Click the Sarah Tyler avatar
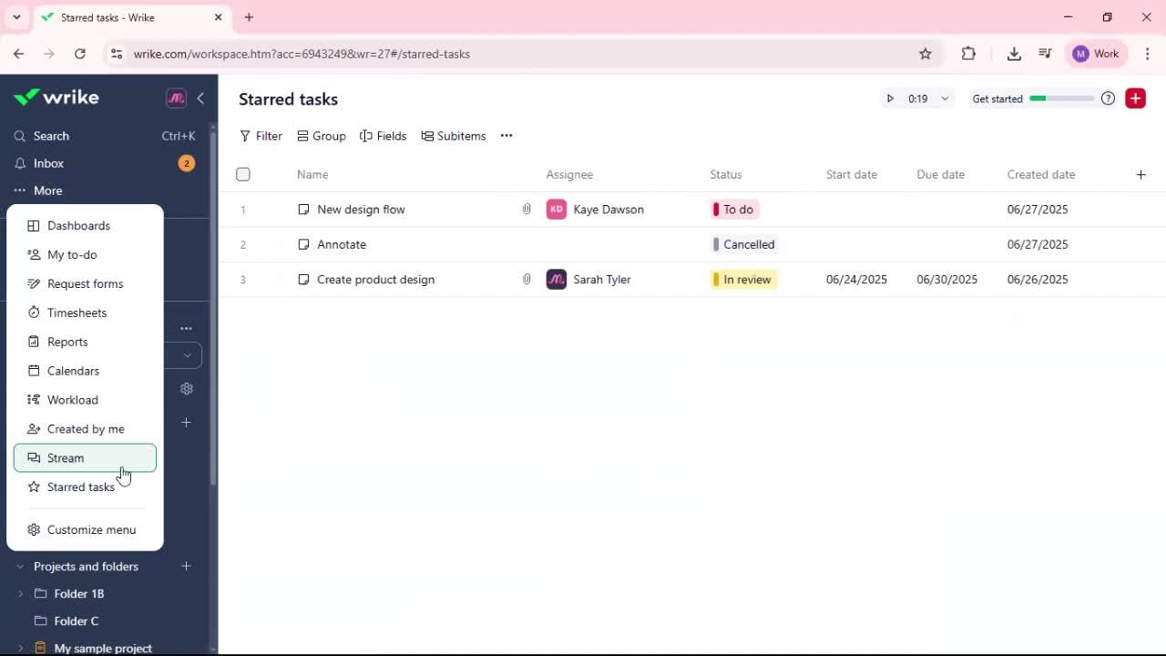Screen dimensions: 1166x656 click(556, 280)
